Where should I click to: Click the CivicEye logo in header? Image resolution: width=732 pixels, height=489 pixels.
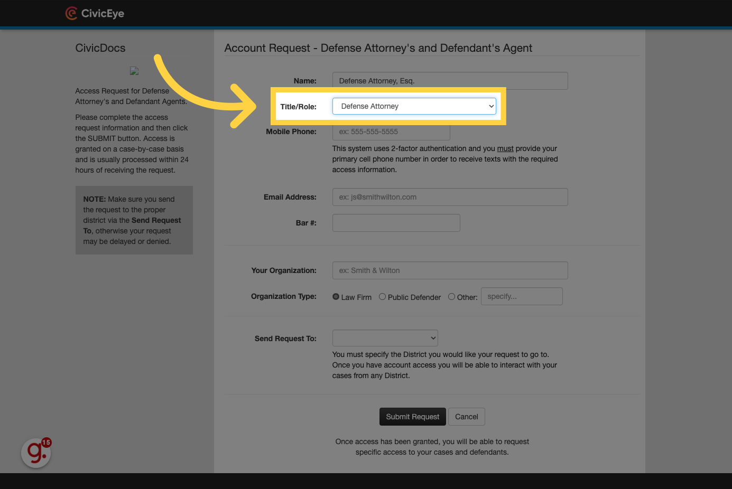click(x=95, y=13)
